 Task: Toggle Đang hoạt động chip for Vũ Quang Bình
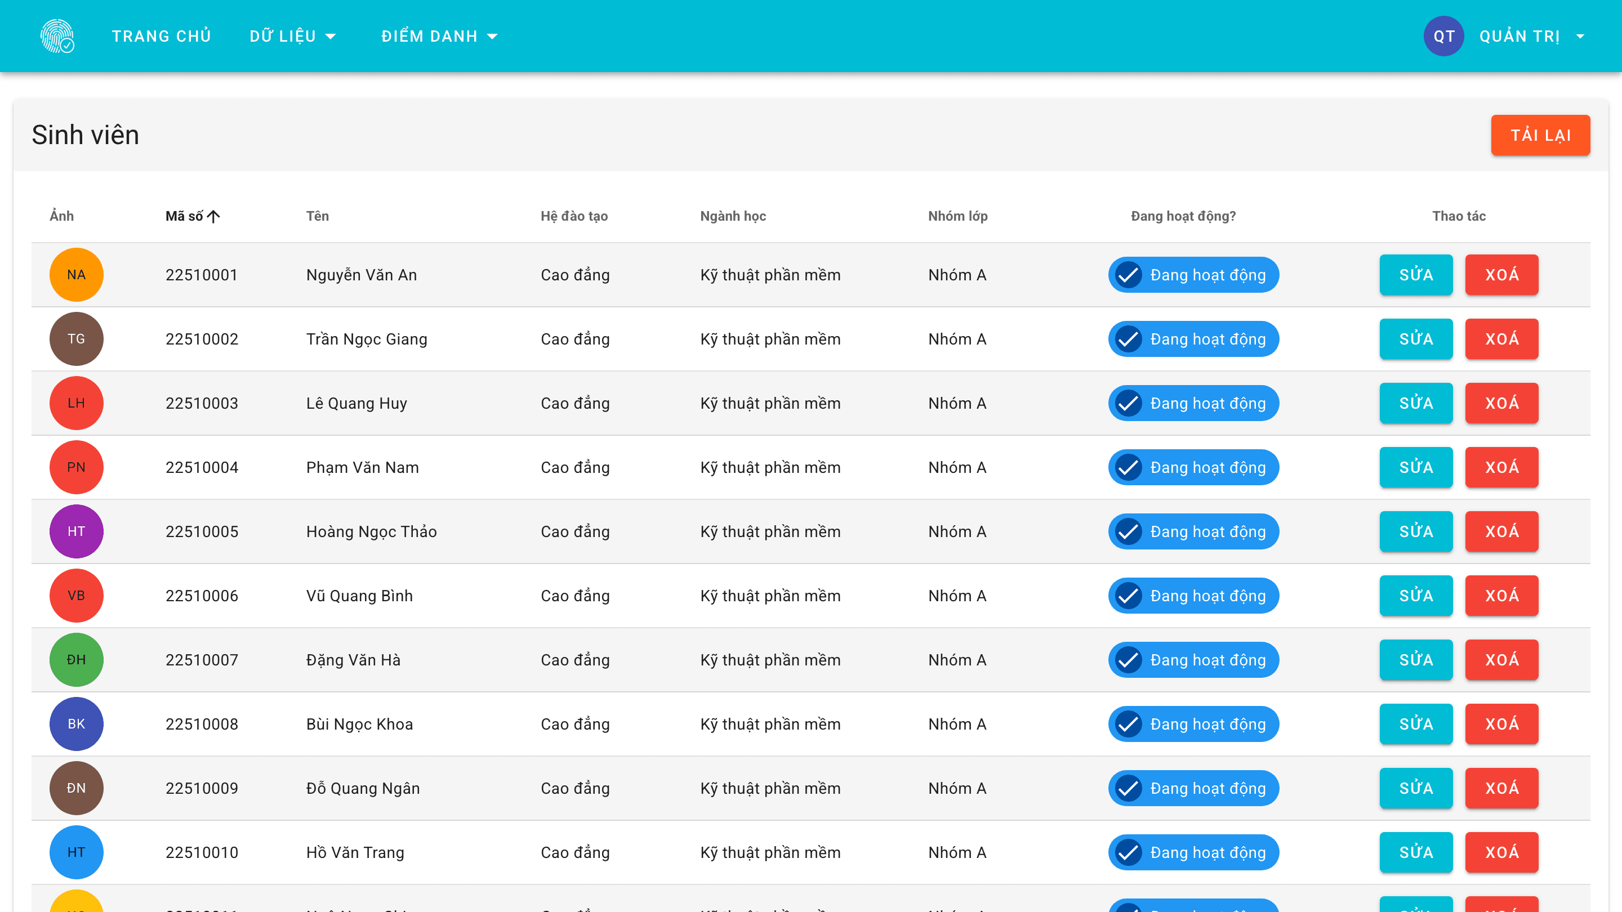pos(1193,596)
